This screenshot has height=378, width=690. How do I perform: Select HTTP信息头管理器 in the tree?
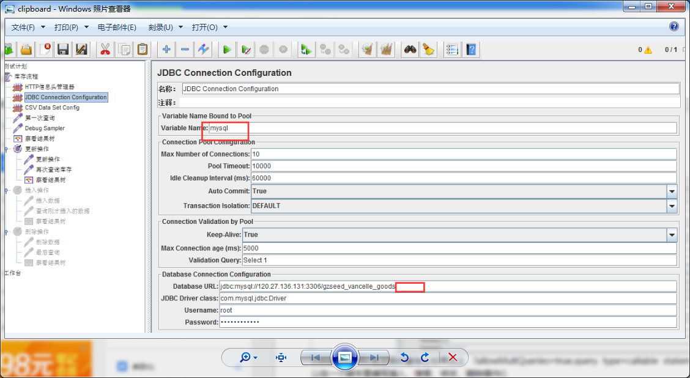point(50,87)
